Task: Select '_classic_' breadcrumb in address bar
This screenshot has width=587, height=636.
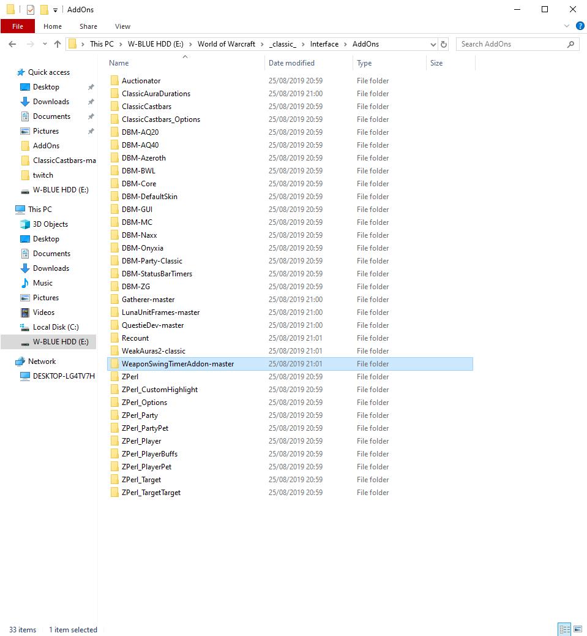Action: pyautogui.click(x=282, y=44)
